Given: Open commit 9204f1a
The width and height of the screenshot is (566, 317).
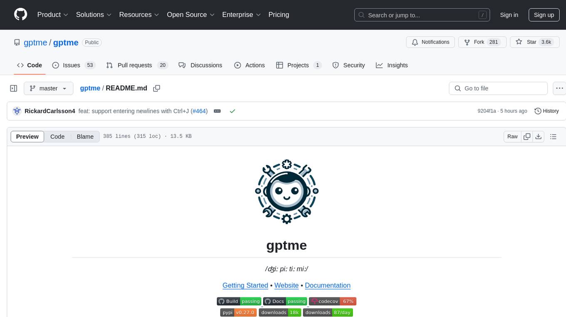Looking at the screenshot, I should 487,111.
